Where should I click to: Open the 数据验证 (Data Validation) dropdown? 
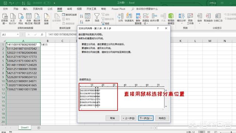[x=146, y=19]
